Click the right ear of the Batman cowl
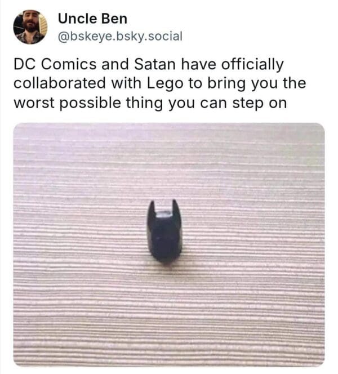Screen dimensions: 338x374 click(x=176, y=210)
